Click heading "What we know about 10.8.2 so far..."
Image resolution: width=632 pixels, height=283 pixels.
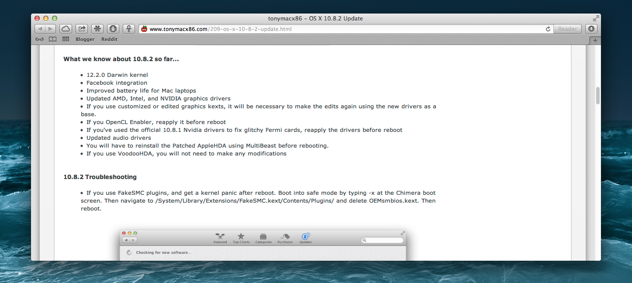point(121,59)
